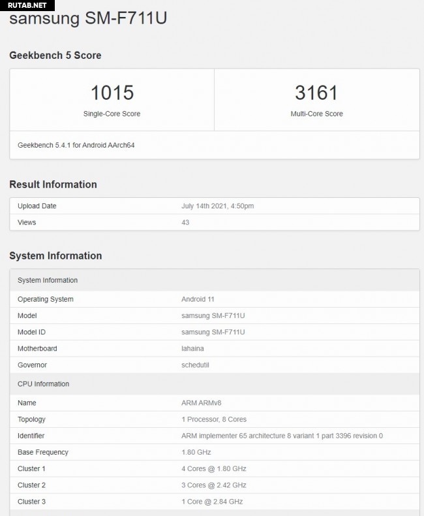Click the Geekbench 5.4.1 for Android AArch64 text
The height and width of the screenshot is (516, 424).
tap(76, 145)
